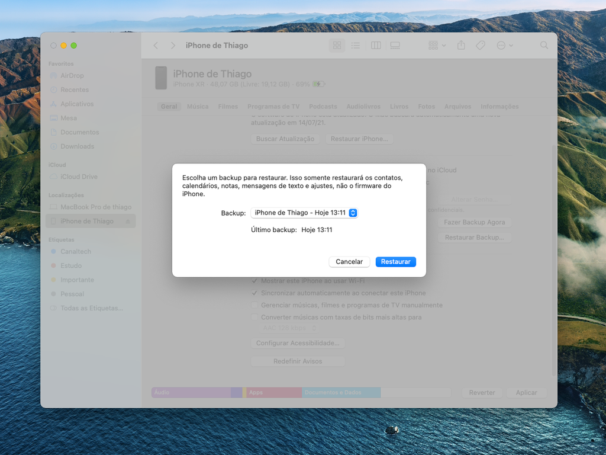
Task: Click Restaurar iPhone button
Action: pyautogui.click(x=359, y=139)
